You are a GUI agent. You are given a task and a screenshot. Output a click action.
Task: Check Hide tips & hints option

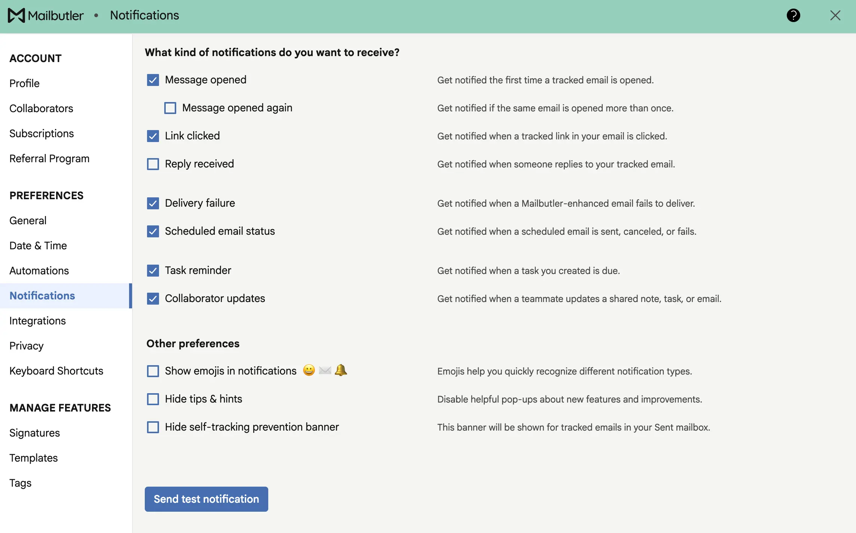(x=153, y=399)
